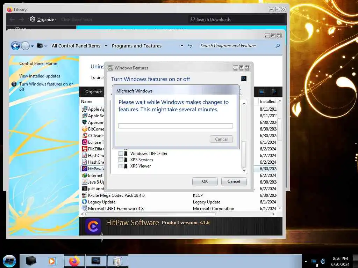
Task: Click the features list scroll up arrow
Action: 244,104
